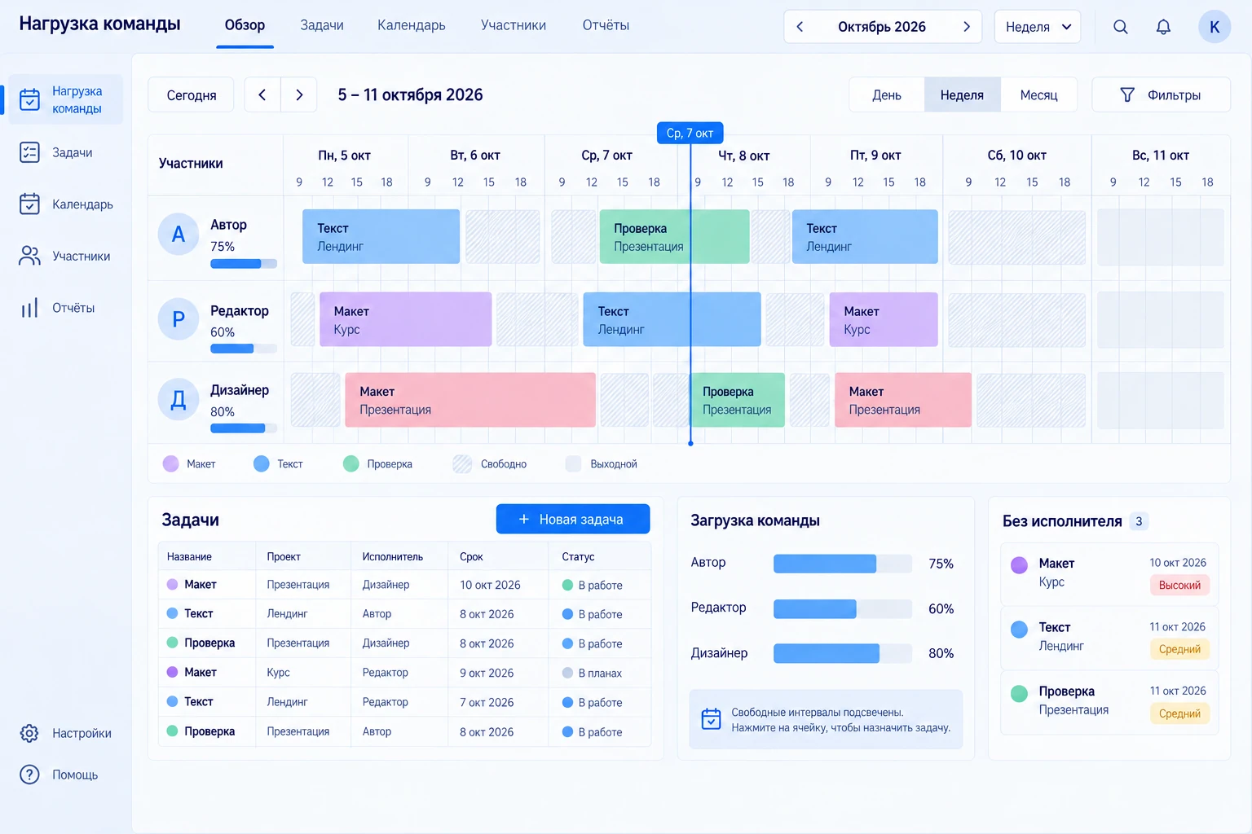Image resolution: width=1252 pixels, height=834 pixels.
Task: Switch to the Участники top tab
Action: tap(514, 25)
